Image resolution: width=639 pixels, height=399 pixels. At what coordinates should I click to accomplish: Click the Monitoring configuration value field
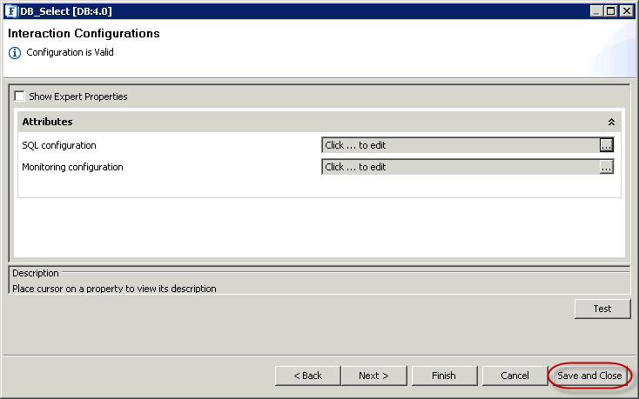click(461, 167)
